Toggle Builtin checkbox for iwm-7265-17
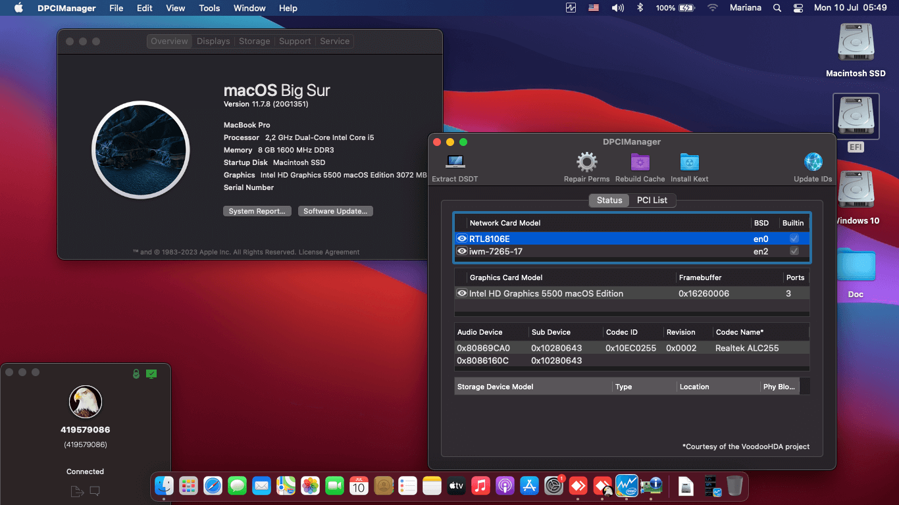The image size is (899, 505). point(794,251)
